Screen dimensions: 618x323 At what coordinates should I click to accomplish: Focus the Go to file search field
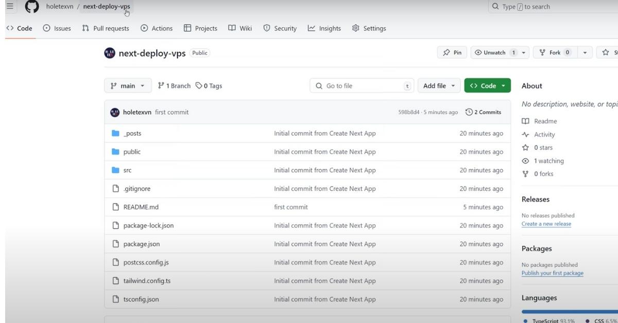[x=362, y=86]
